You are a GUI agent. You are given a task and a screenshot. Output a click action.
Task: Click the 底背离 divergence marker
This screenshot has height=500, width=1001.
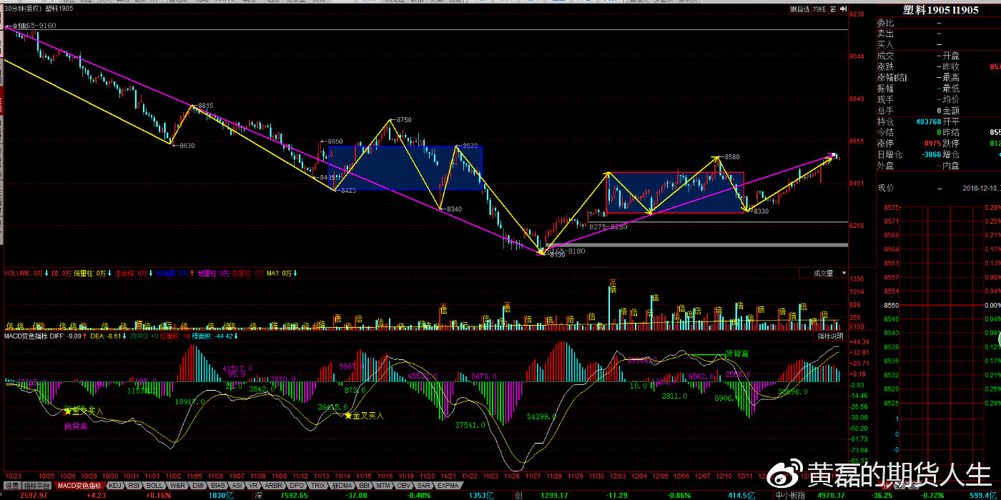[76, 426]
